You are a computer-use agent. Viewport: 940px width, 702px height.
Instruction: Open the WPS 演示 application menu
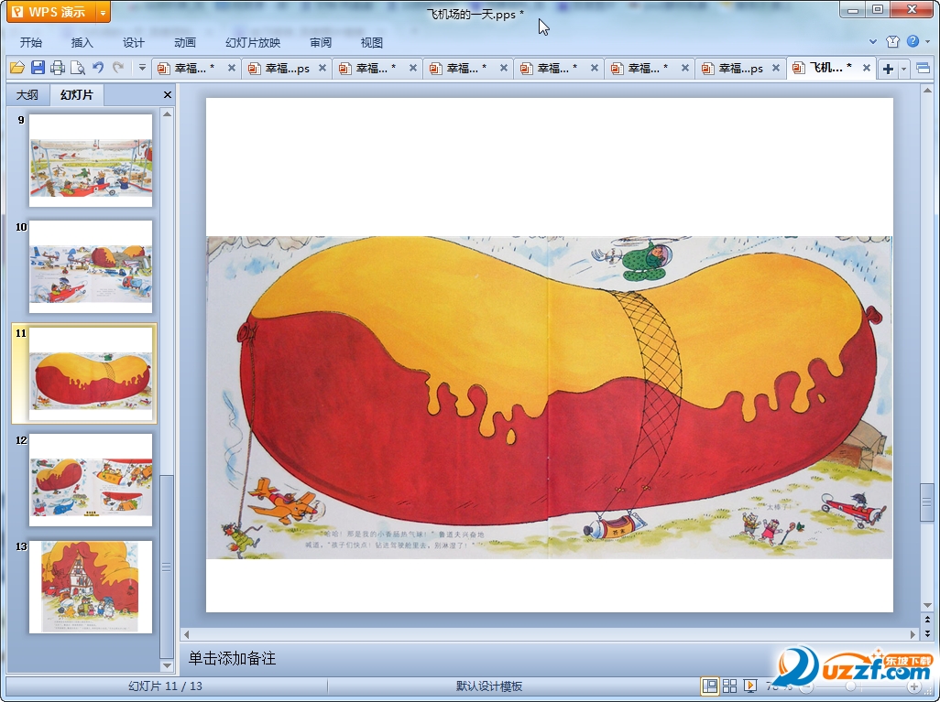[x=51, y=12]
